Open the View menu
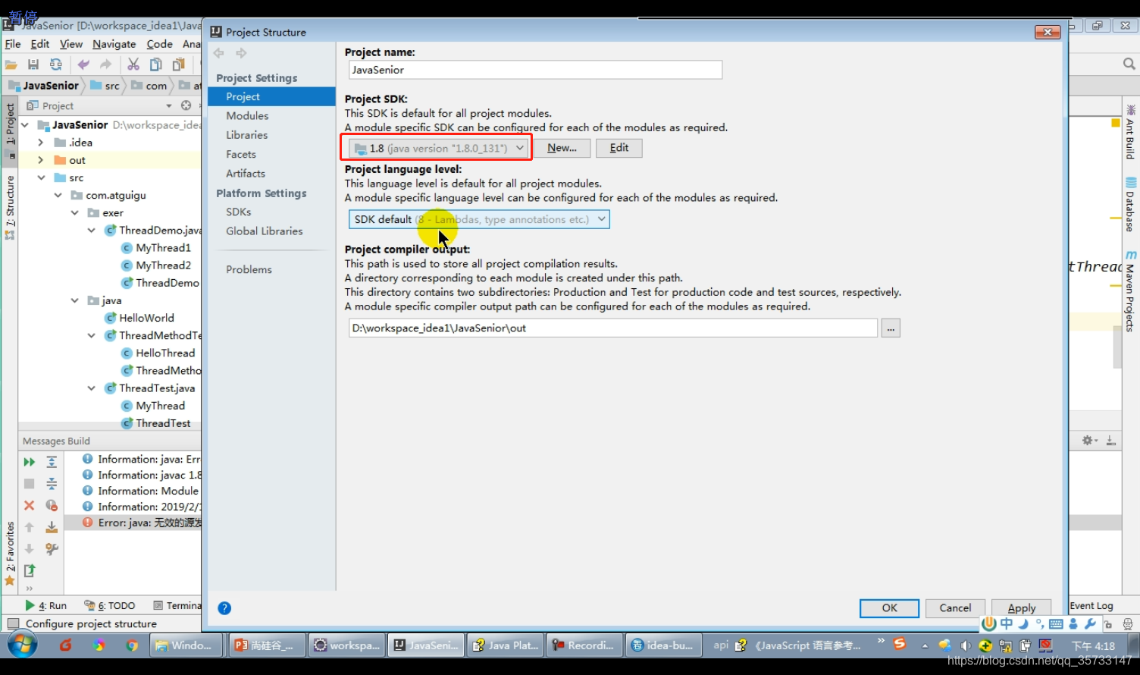 [71, 44]
